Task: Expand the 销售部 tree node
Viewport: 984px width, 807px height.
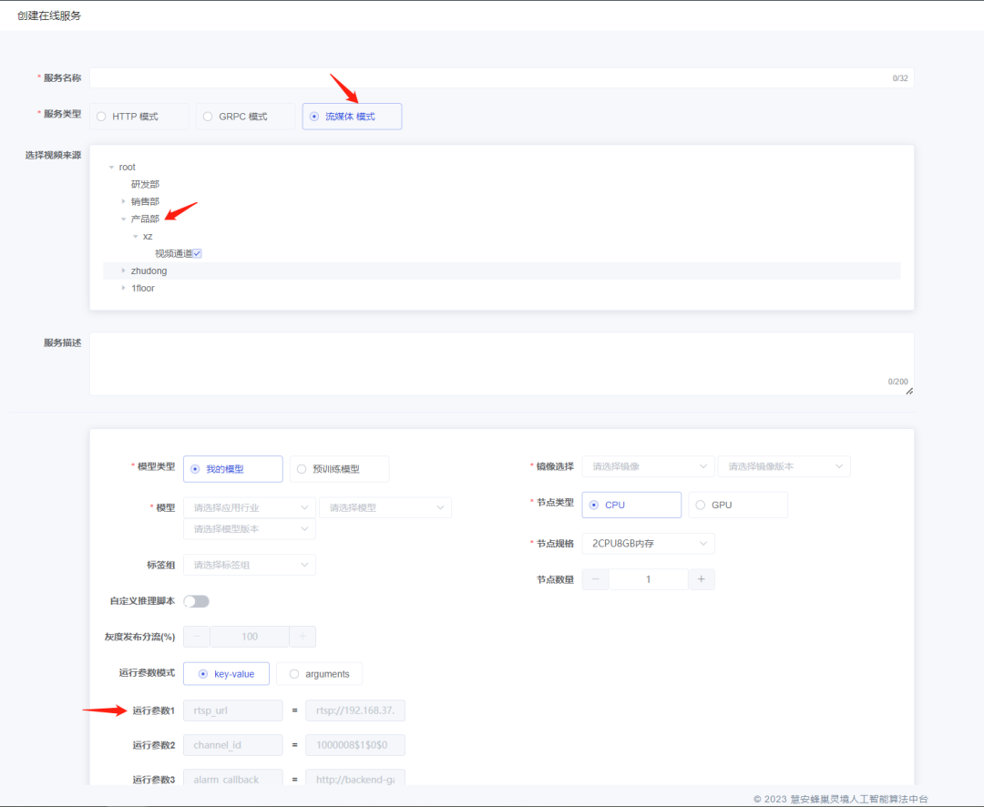Action: tap(124, 201)
